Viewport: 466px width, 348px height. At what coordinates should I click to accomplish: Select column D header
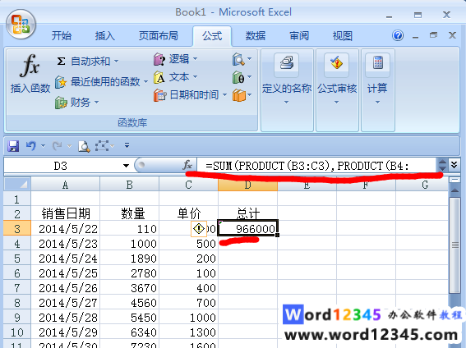tap(247, 185)
